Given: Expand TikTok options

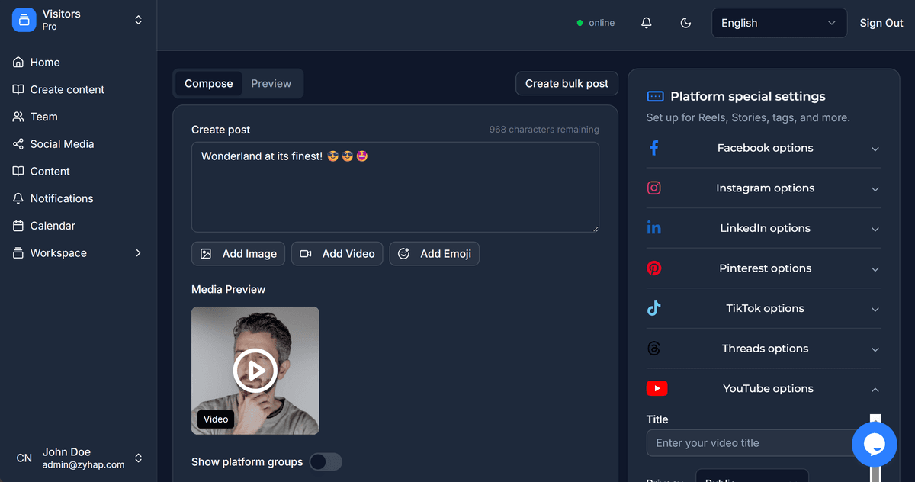Looking at the screenshot, I should pos(764,309).
